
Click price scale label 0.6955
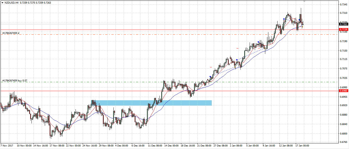[x=344, y=97]
